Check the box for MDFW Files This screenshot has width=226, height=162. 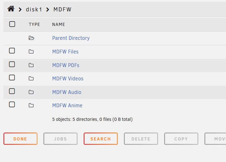(x=12, y=51)
